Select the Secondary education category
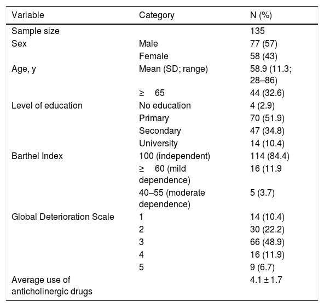The height and width of the screenshot is (307, 324). click(x=160, y=131)
